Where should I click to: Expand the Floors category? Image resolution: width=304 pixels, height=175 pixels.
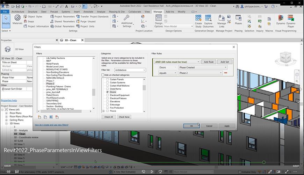[103, 111]
